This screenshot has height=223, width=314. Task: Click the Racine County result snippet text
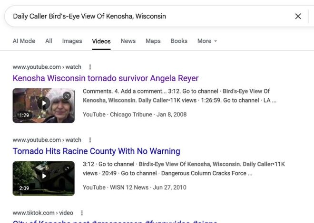coord(184,169)
